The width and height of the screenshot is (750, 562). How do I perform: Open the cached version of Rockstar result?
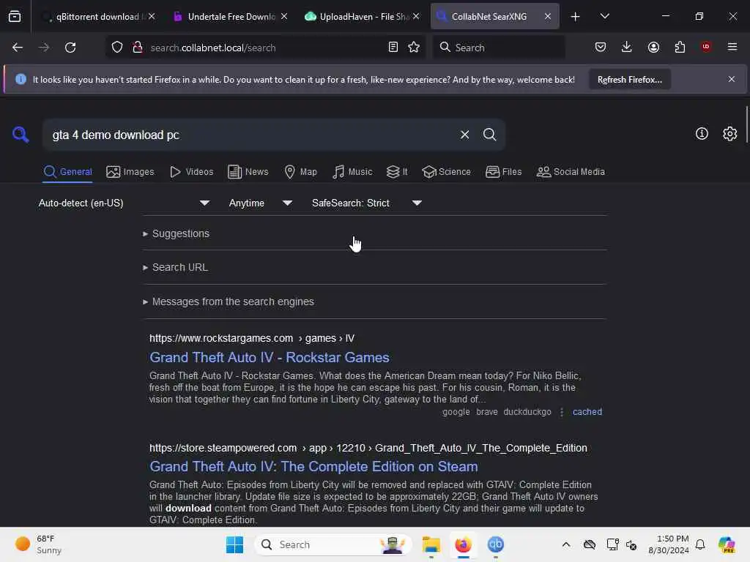(587, 412)
